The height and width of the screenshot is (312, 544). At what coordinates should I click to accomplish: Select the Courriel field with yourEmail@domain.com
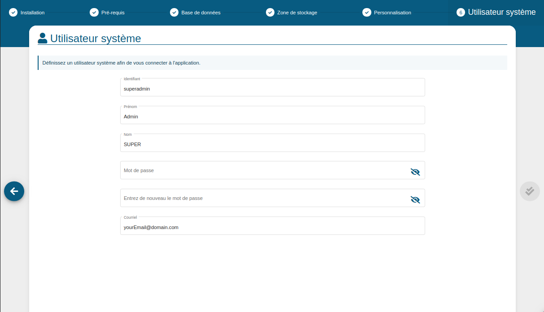point(272,225)
